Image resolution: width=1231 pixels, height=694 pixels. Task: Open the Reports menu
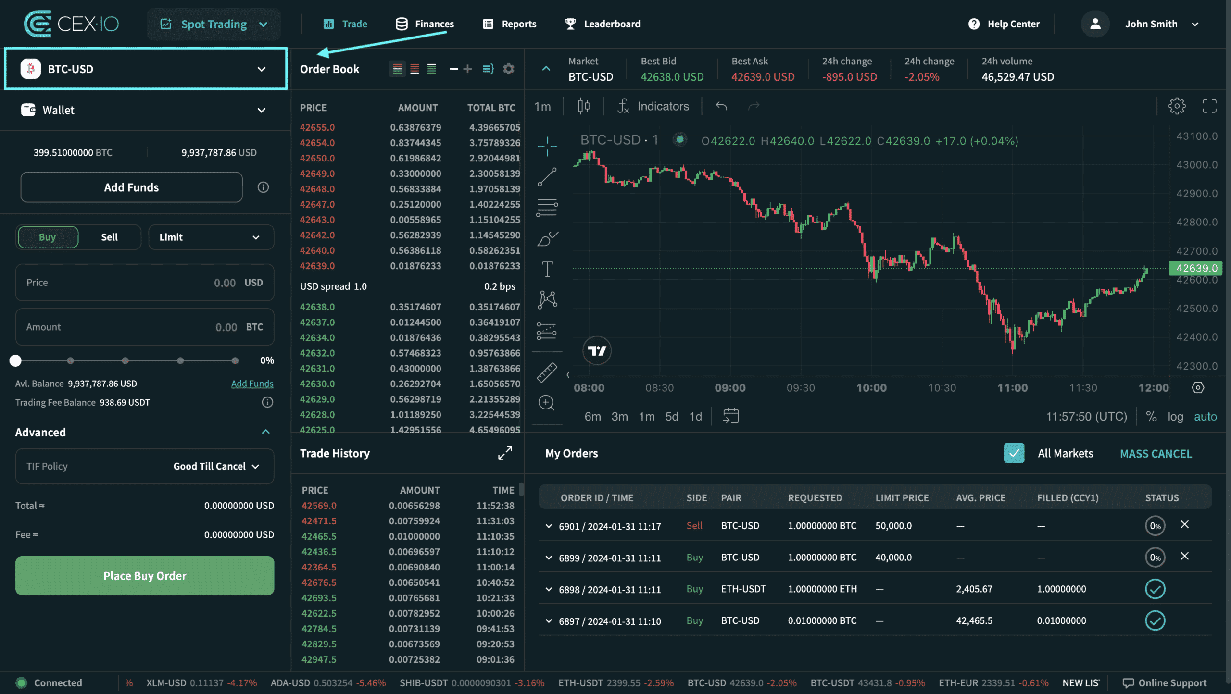coord(509,24)
